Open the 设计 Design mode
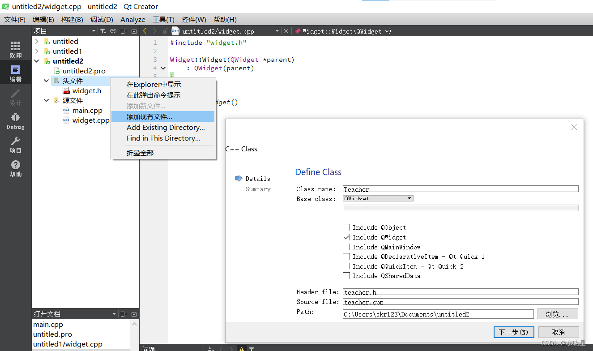Screen dimensions: 593x351 click(16, 97)
